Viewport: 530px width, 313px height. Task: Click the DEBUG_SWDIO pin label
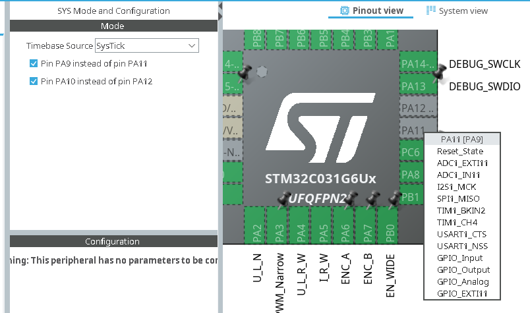coord(485,86)
